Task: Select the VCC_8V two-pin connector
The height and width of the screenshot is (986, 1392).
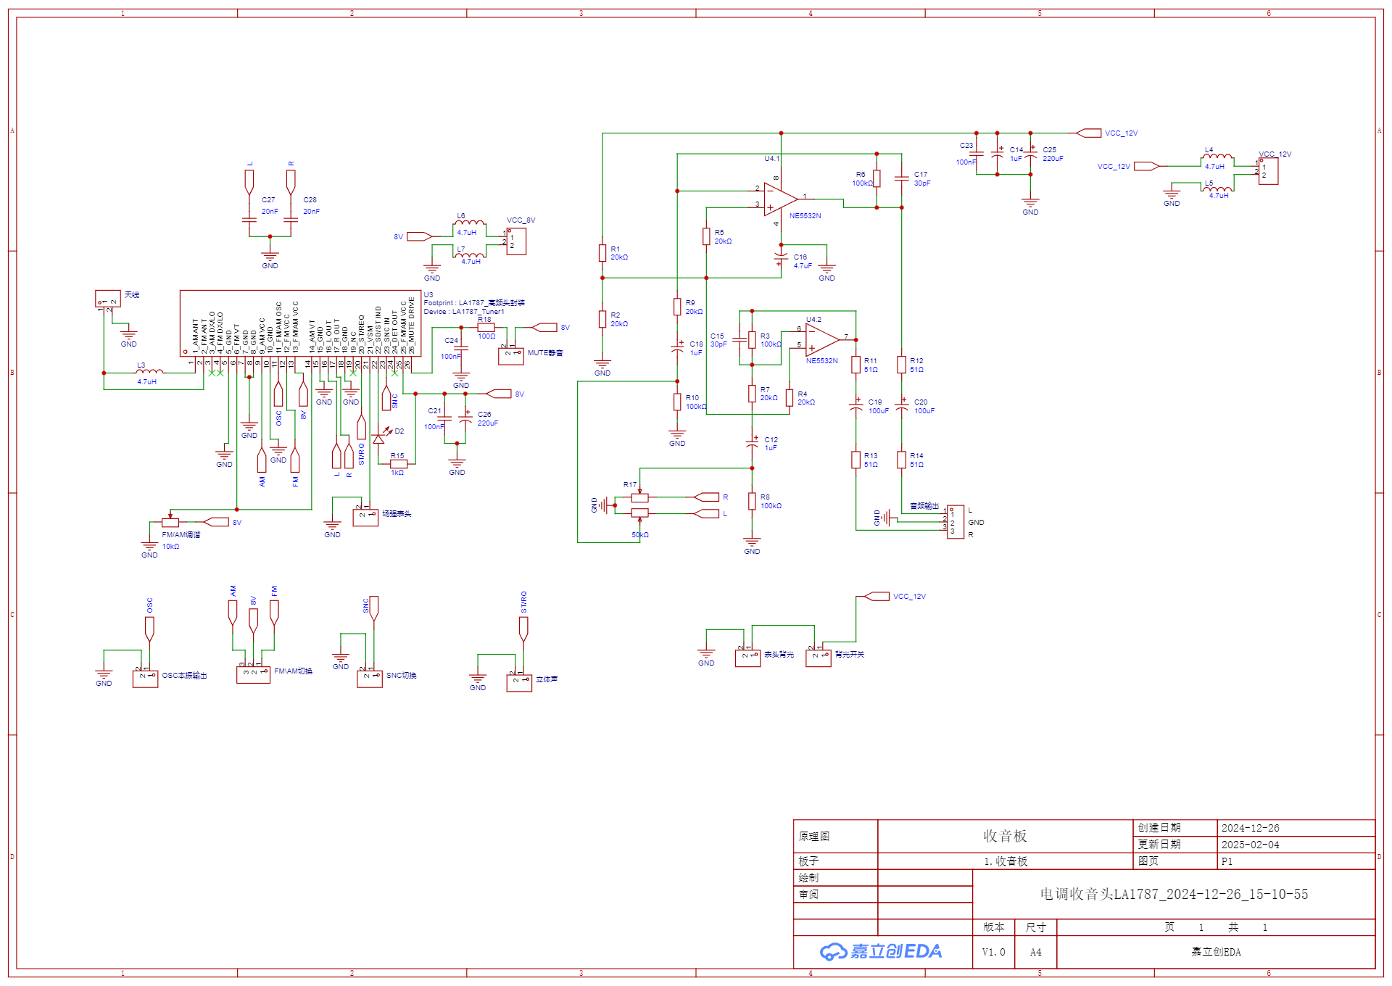Action: [x=516, y=241]
